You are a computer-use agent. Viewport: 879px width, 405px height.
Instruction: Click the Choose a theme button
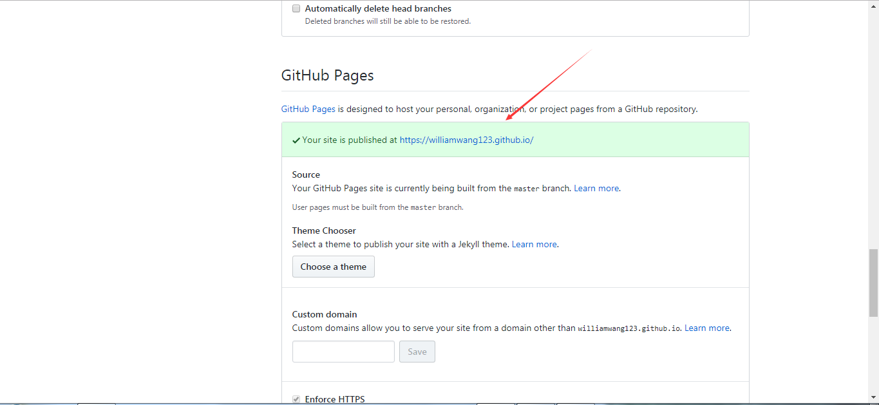pos(334,267)
